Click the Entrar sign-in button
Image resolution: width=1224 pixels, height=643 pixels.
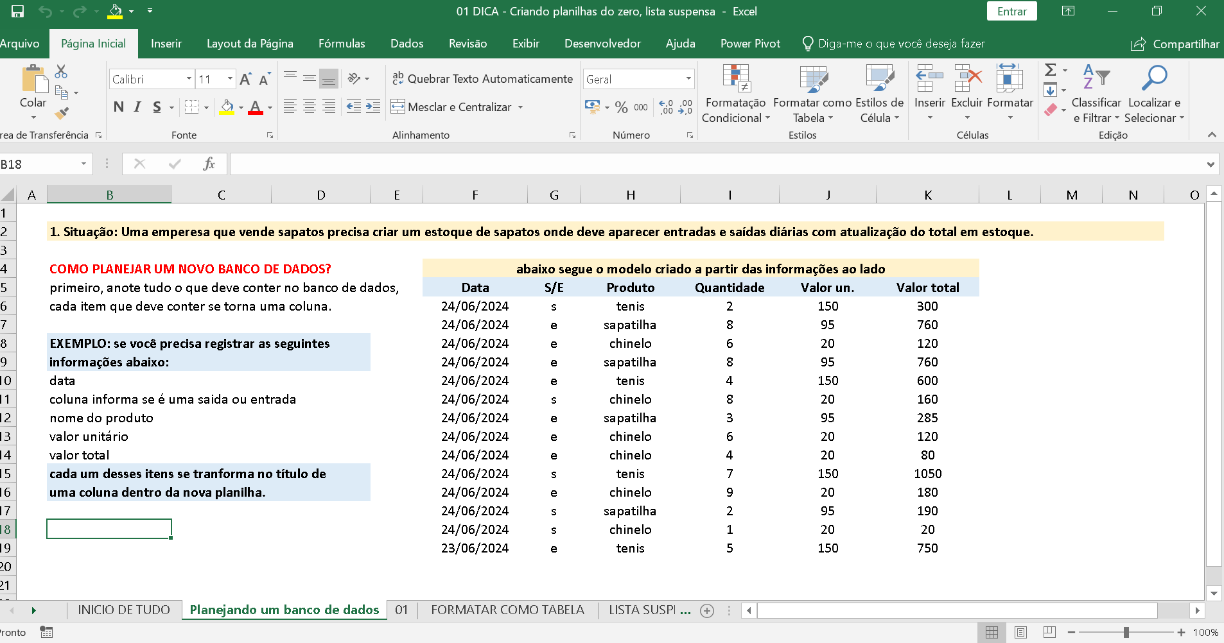(x=1011, y=11)
